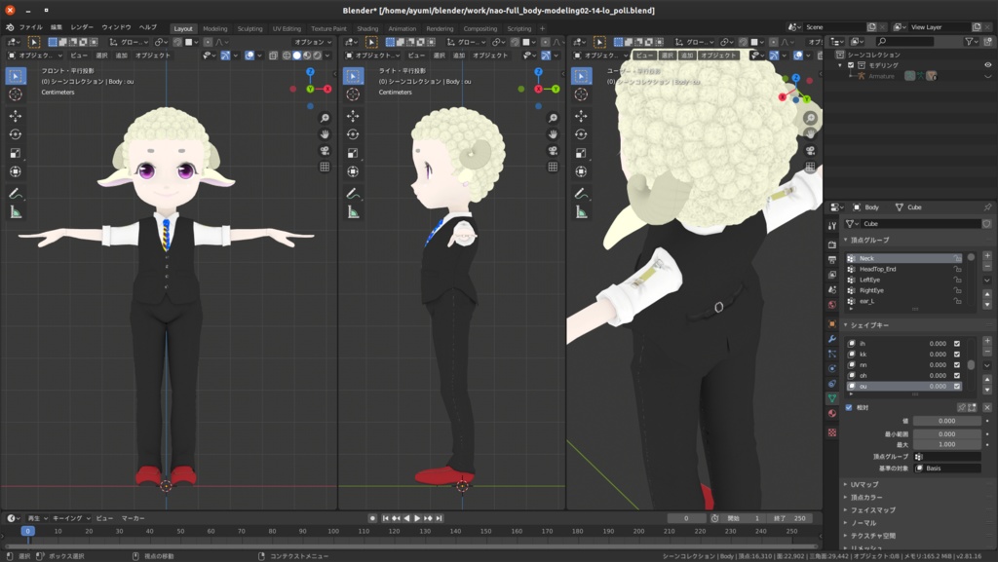Select the Annotate tool
Image resolution: width=998 pixels, height=562 pixels.
(14, 192)
